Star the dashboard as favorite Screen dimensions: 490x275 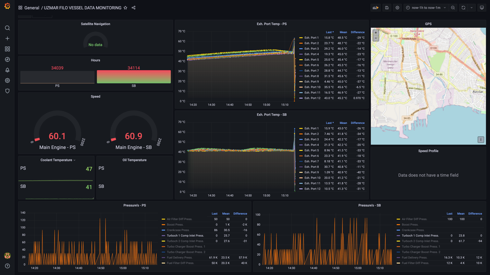[x=126, y=8]
